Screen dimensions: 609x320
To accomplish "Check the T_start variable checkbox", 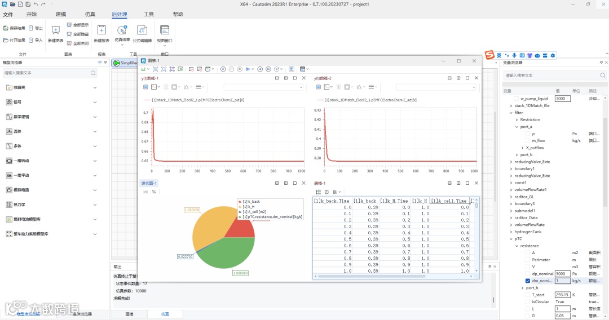I will click(x=527, y=295).
